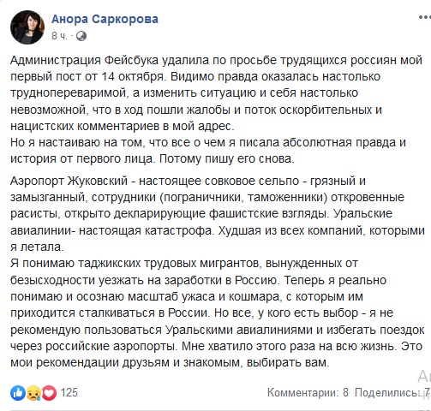431x411 pixels.
Task: Click the sentence Потому пишу его снова
Action: 227,159
